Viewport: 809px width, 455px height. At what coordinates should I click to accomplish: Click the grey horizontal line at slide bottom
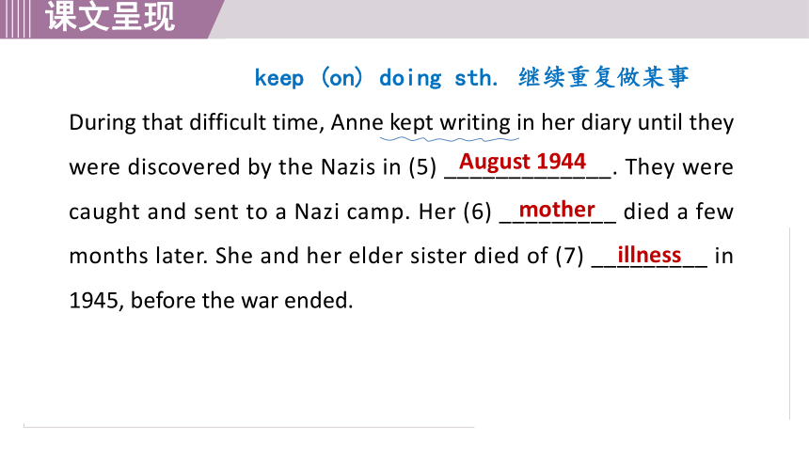[x=248, y=427]
